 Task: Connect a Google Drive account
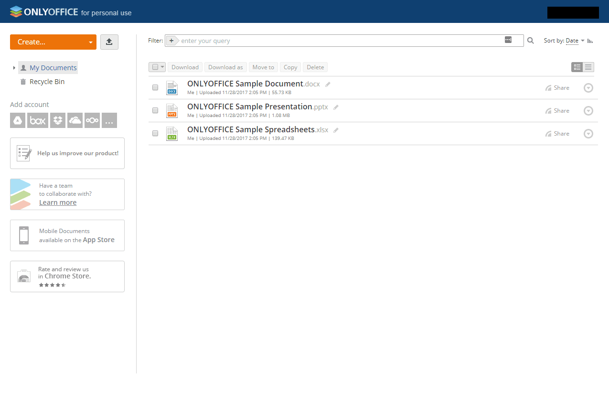click(18, 121)
